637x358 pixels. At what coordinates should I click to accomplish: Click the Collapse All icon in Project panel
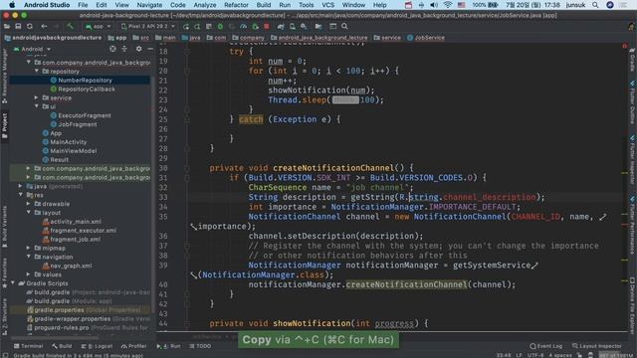[x=124, y=49]
